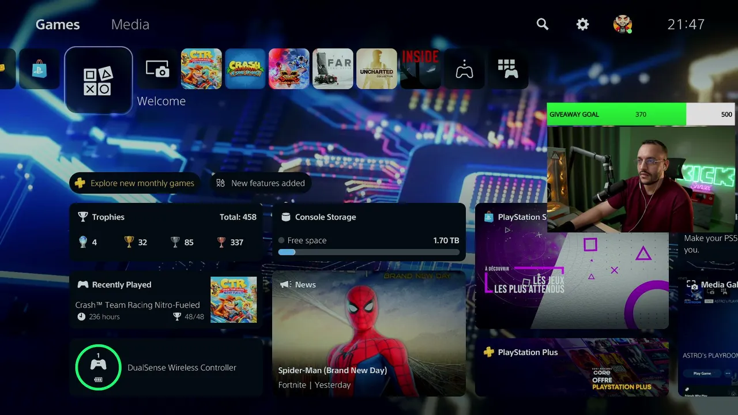Switch to the Media tab

coord(130,24)
